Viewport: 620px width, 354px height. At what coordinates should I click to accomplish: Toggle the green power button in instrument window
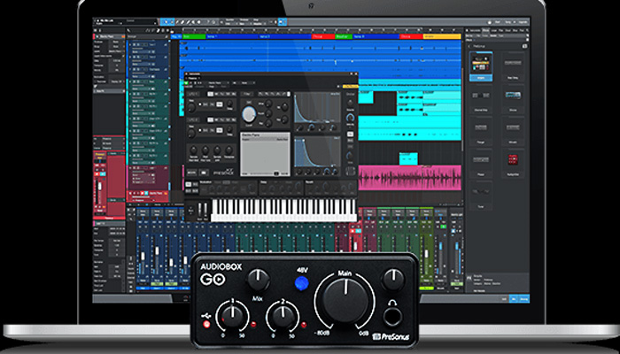[186, 83]
